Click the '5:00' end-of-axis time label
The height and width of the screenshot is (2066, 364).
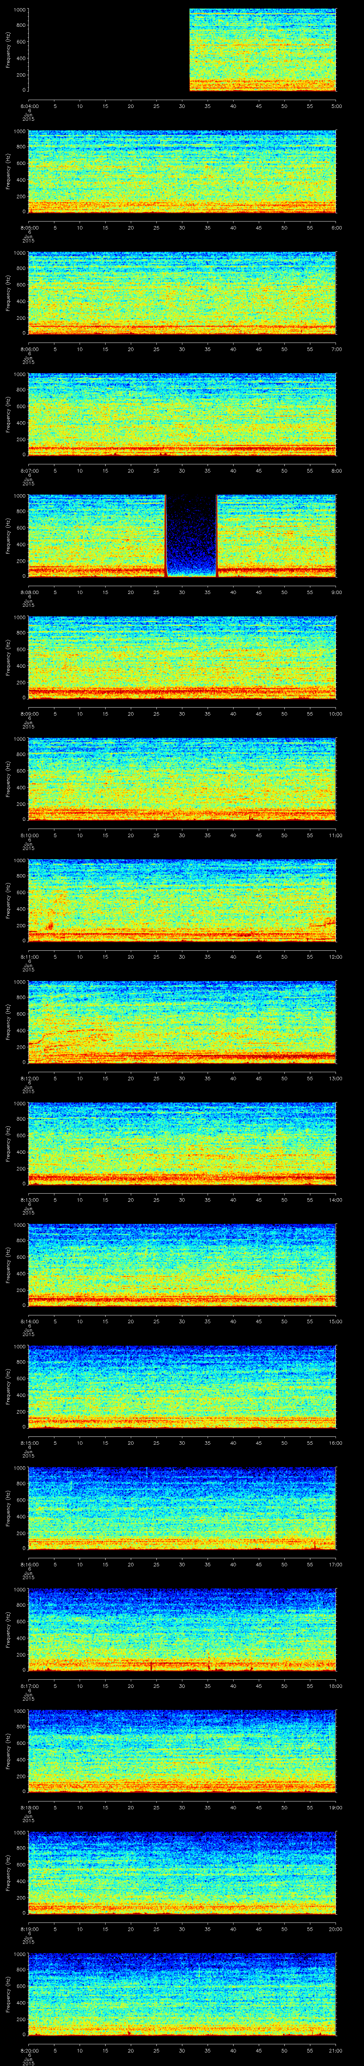(x=337, y=106)
